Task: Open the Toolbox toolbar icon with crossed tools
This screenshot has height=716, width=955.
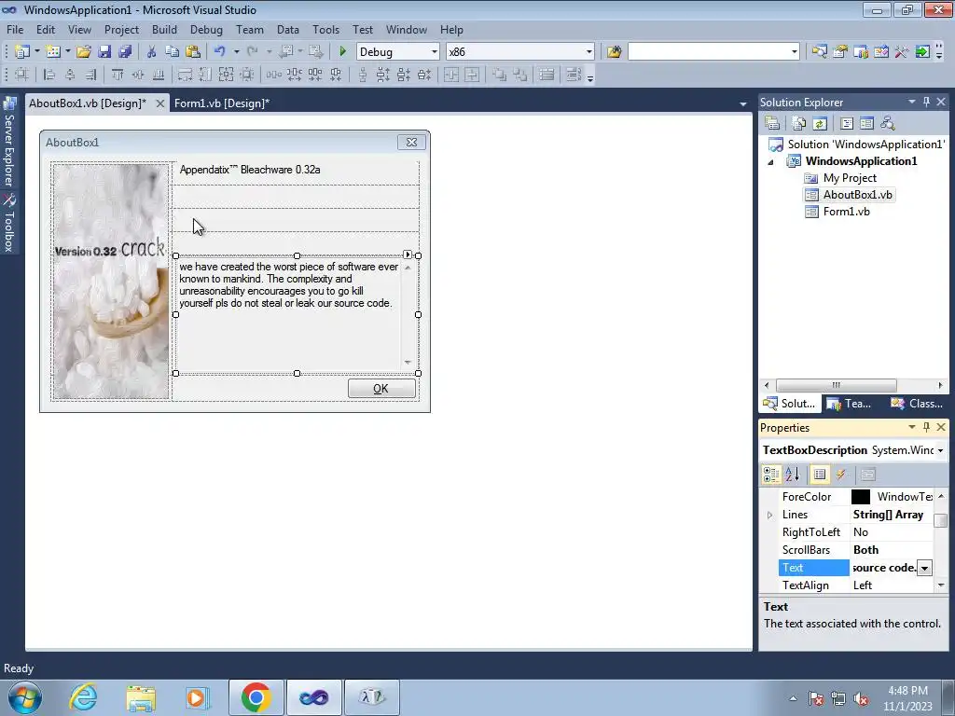Action: click(902, 52)
